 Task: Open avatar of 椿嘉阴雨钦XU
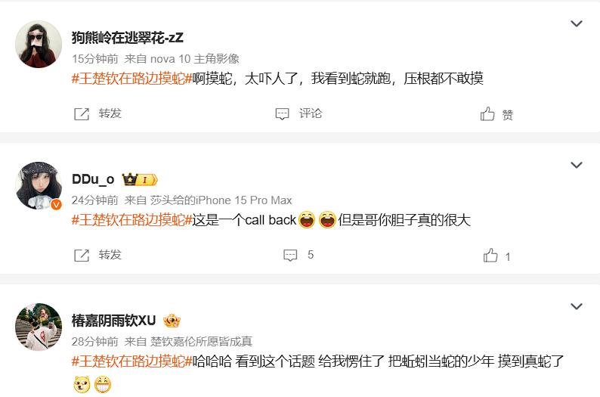(x=39, y=327)
